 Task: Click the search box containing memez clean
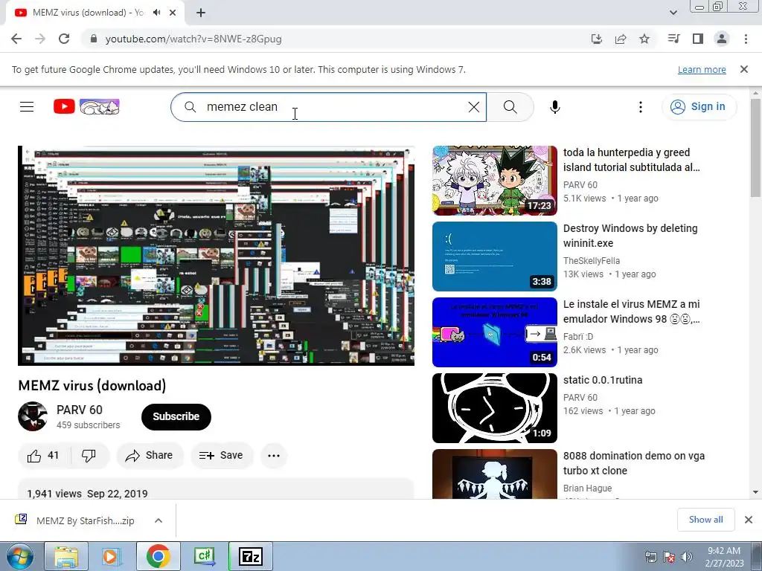pyautogui.click(x=328, y=107)
